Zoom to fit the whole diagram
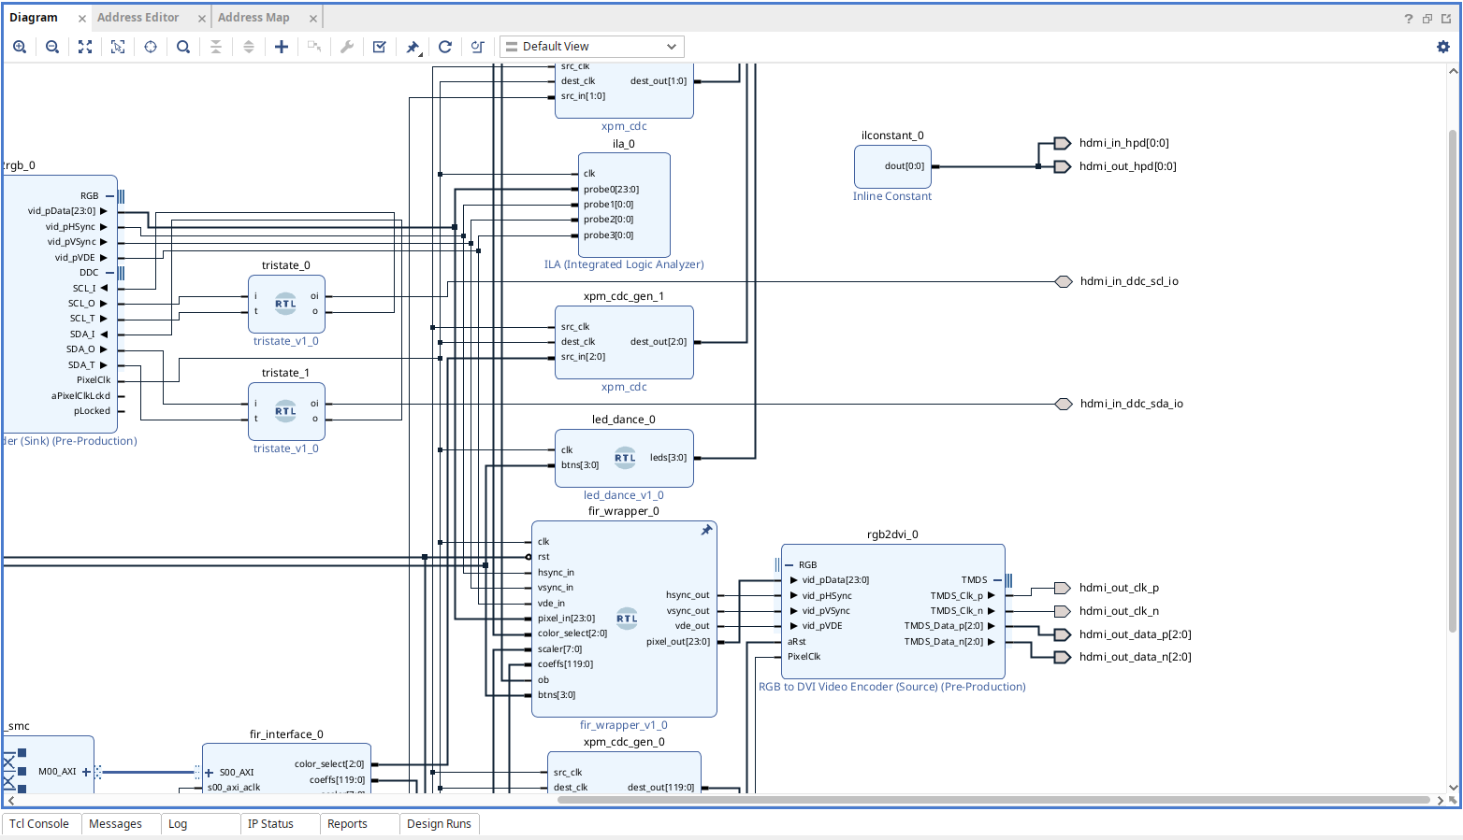 point(85,47)
